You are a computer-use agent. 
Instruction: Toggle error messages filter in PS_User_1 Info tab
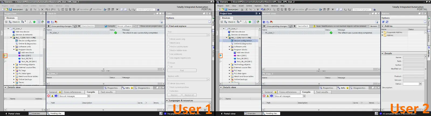point(48,96)
